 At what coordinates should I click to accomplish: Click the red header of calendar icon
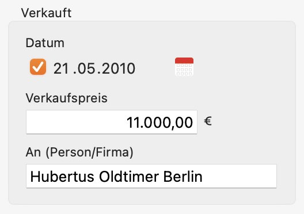point(184,60)
